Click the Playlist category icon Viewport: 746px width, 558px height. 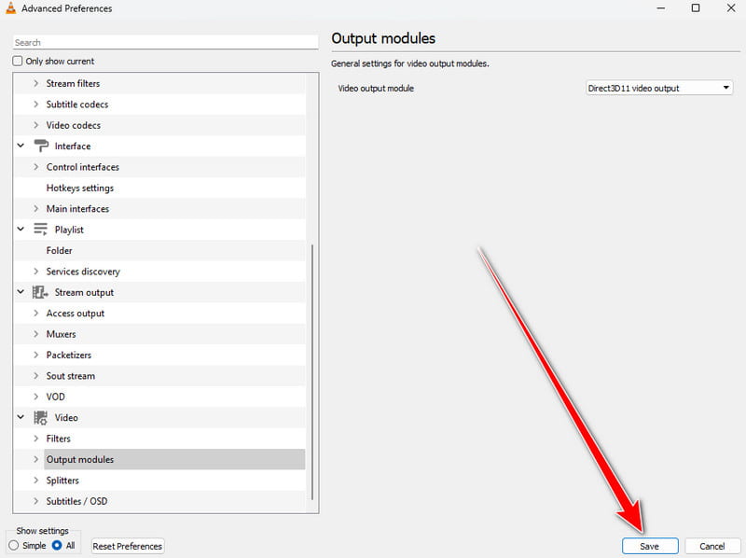pyautogui.click(x=41, y=230)
